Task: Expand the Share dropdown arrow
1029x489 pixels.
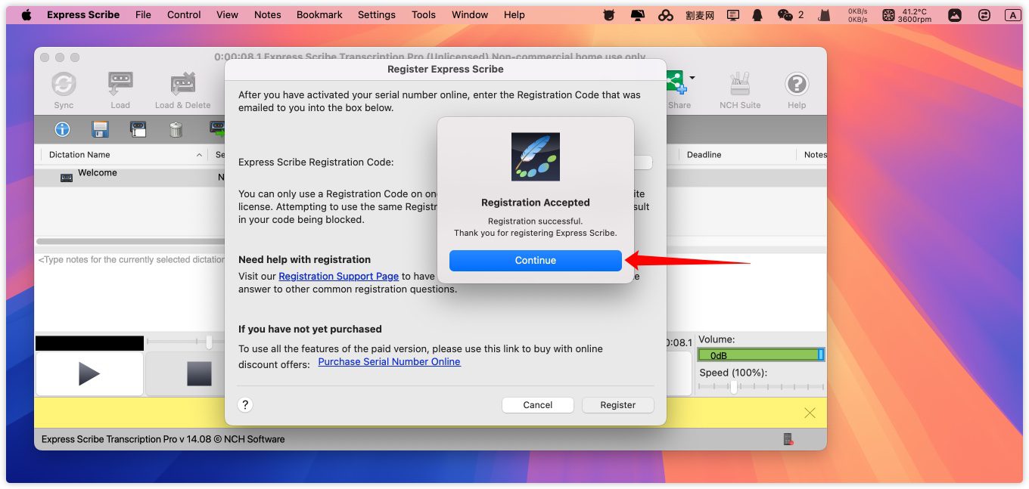Action: [692, 78]
